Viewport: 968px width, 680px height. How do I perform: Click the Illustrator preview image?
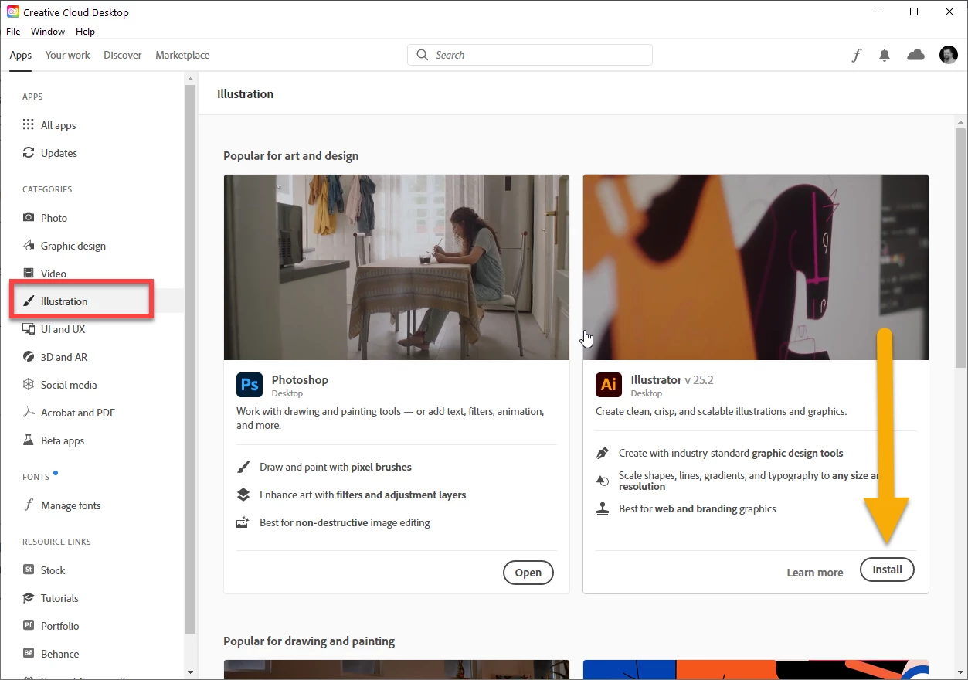point(756,267)
